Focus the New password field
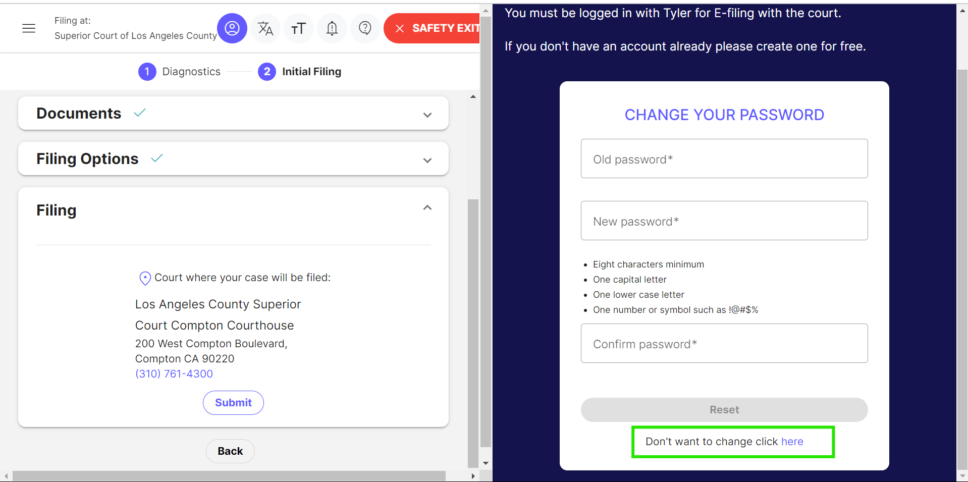The height and width of the screenshot is (482, 968). (724, 221)
